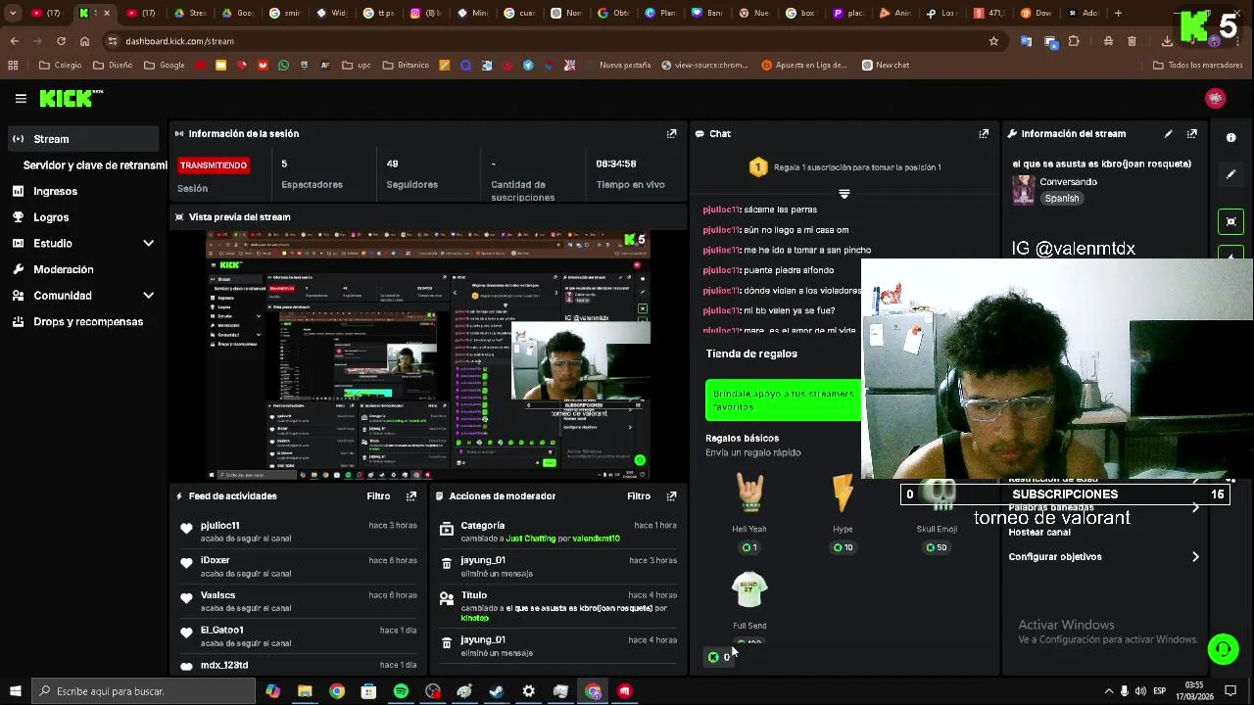Open File Explorer from the taskbar
Screen dimensions: 1254x705
[305, 691]
